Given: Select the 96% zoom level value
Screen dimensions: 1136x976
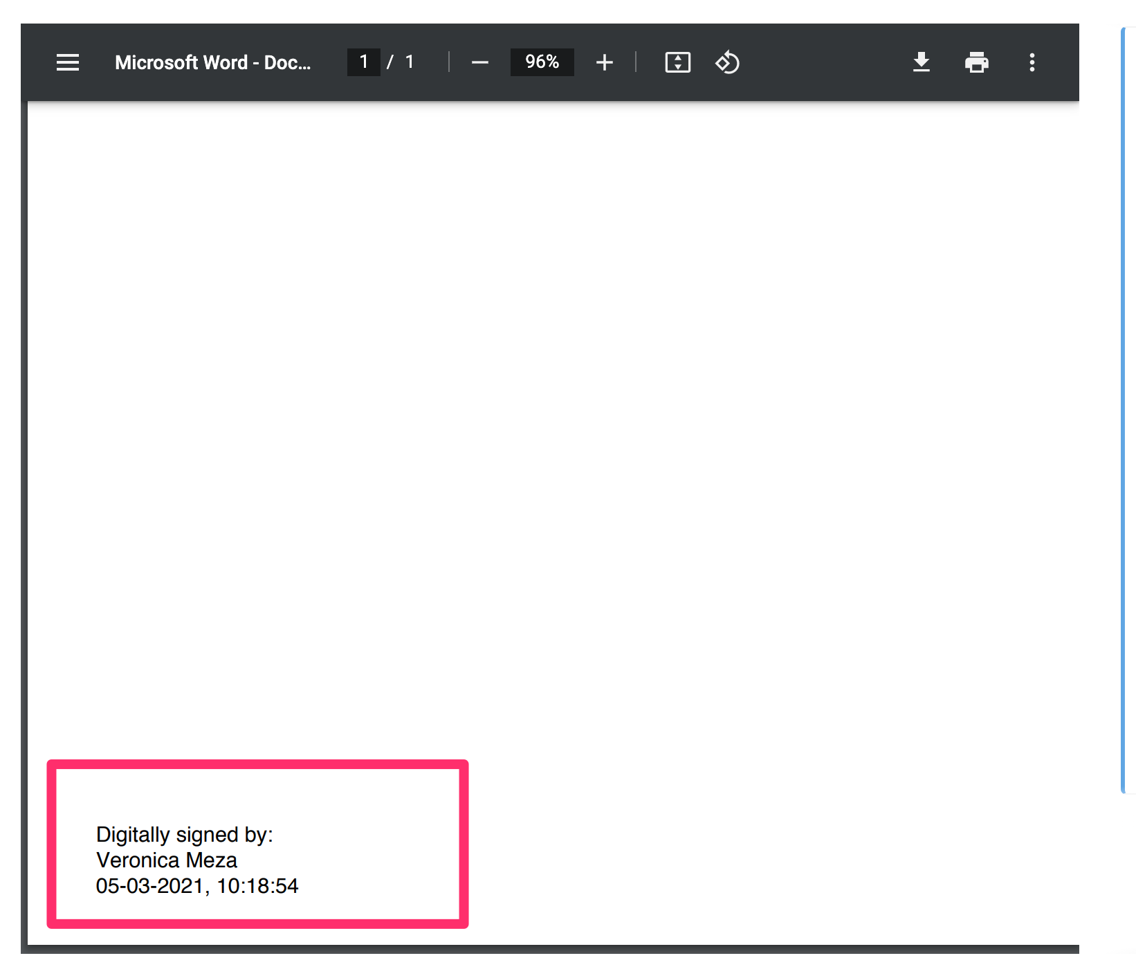Looking at the screenshot, I should pos(542,62).
